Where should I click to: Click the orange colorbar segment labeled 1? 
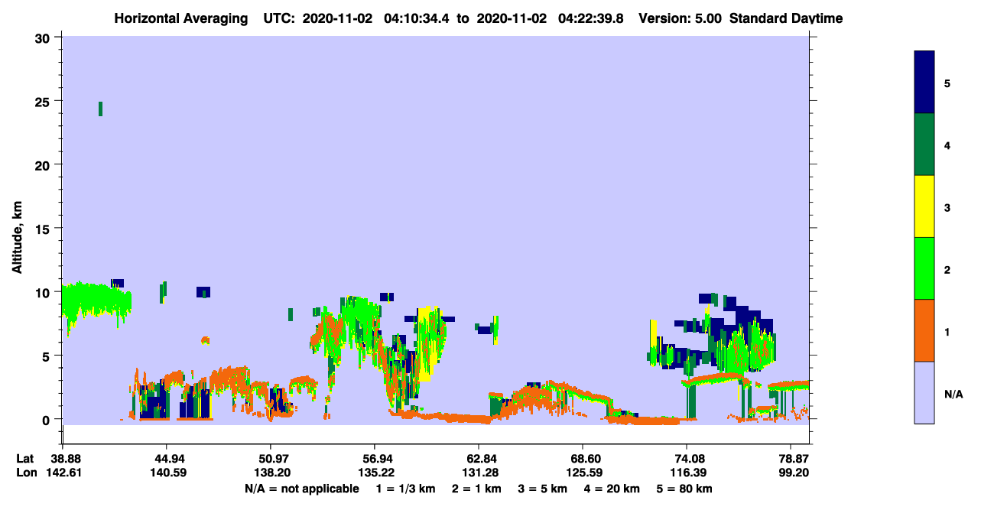click(924, 330)
